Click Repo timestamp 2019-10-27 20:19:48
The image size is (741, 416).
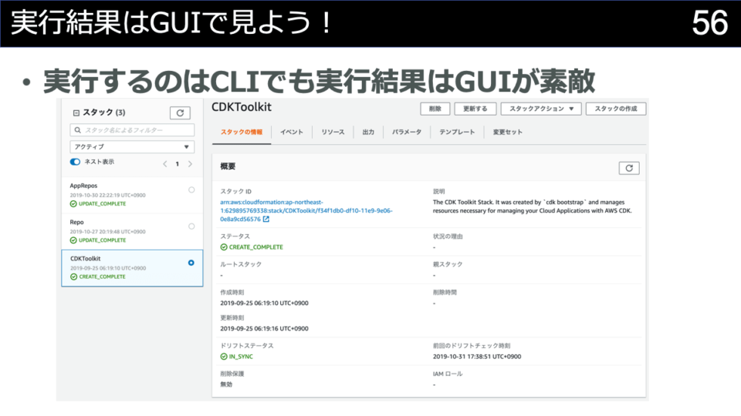[108, 232]
